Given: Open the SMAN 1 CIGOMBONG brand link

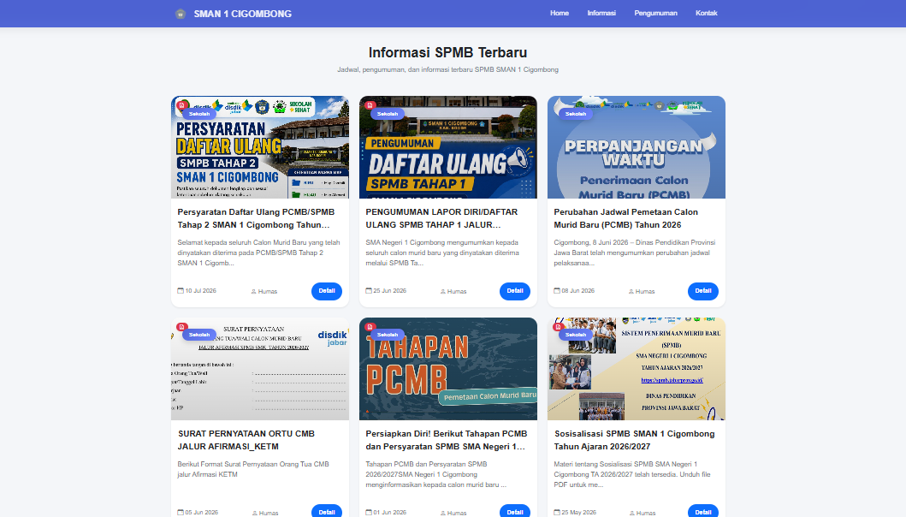Looking at the screenshot, I should click(x=243, y=14).
